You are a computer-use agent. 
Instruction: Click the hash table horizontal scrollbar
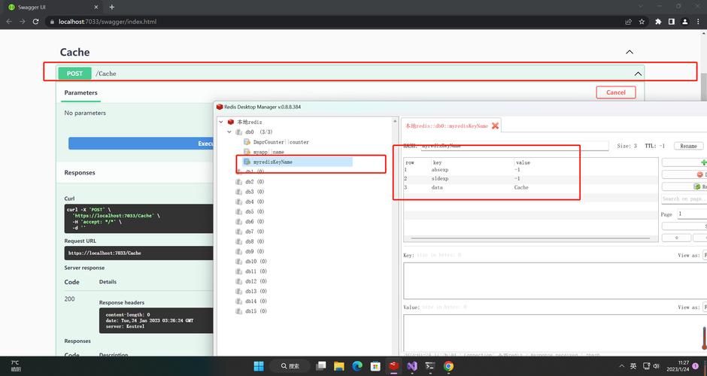(530, 238)
